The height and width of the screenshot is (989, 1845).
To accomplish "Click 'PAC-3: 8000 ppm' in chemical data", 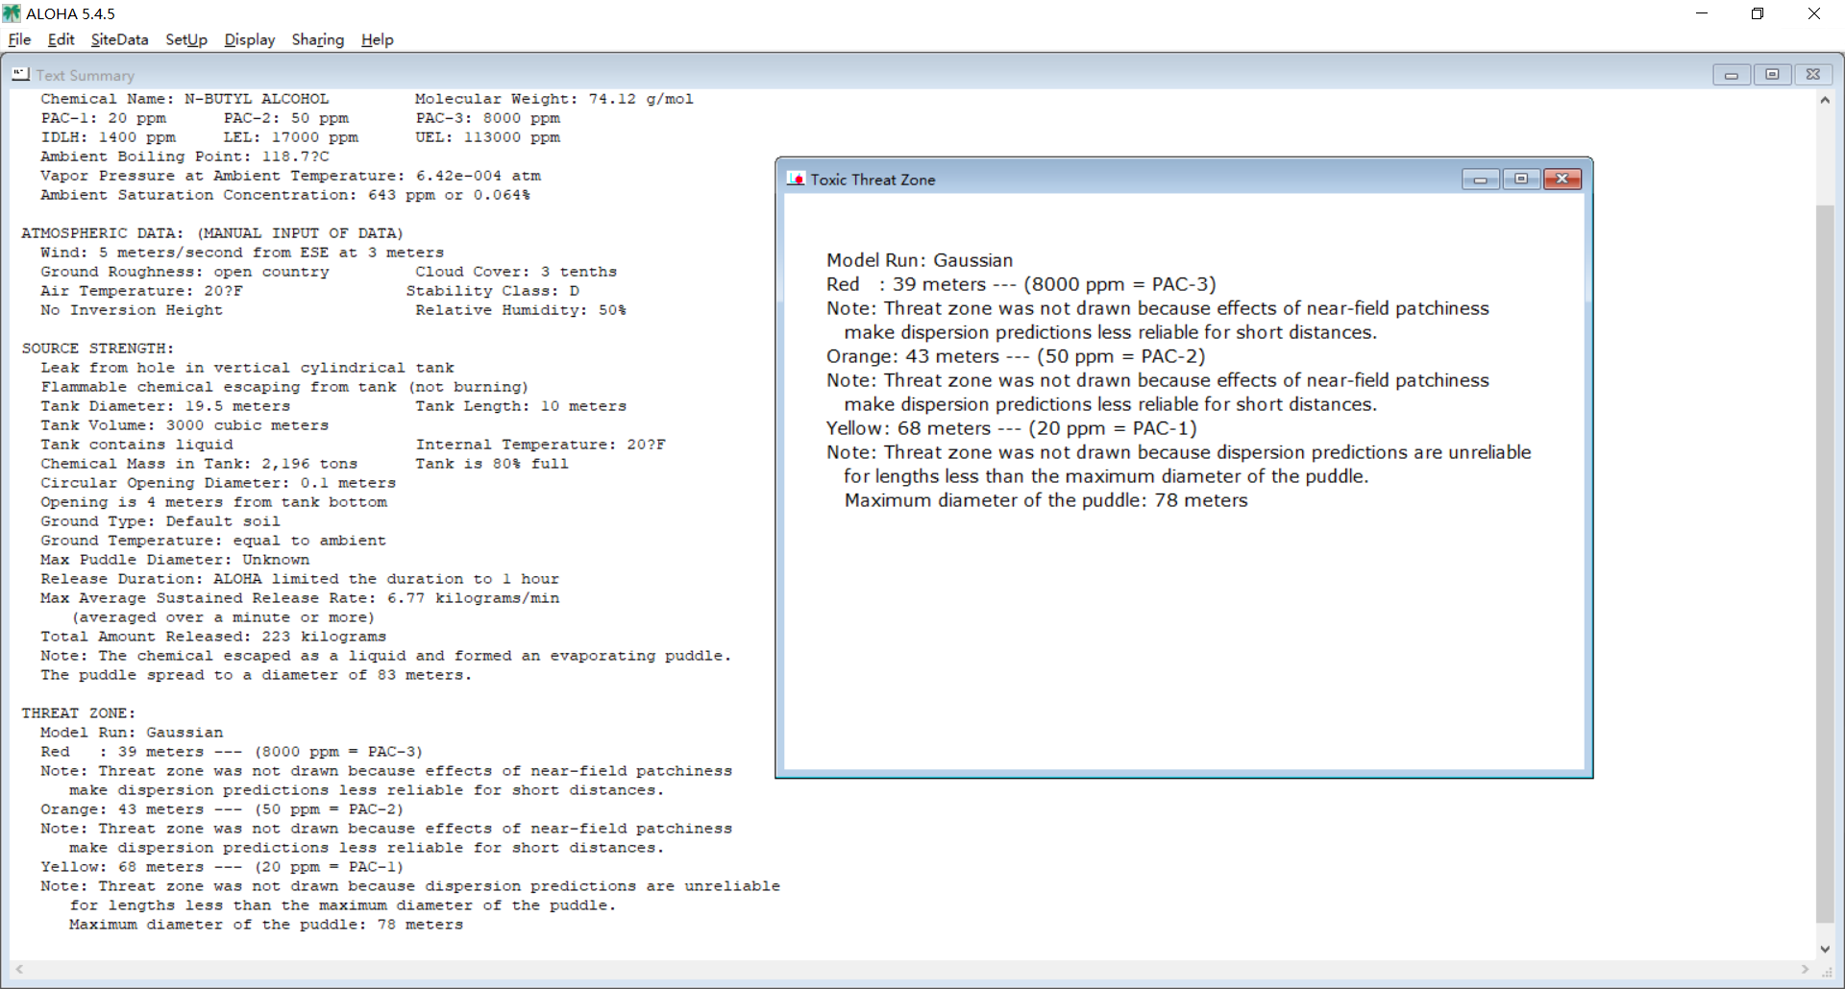I will pyautogui.click(x=487, y=118).
